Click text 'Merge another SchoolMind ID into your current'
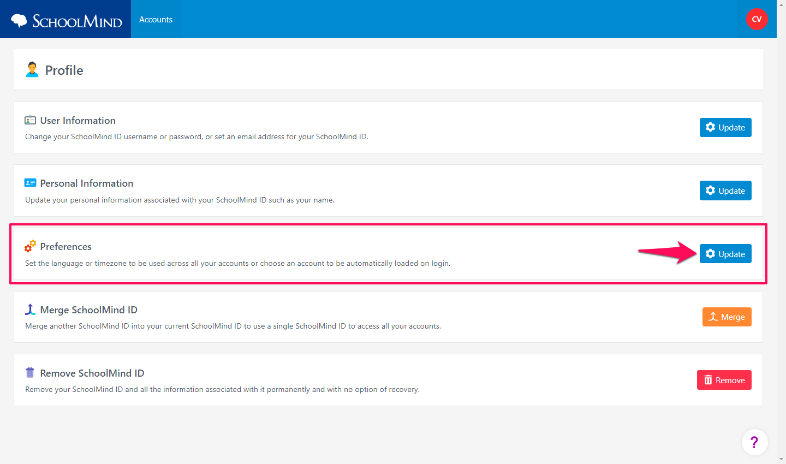 106,326
